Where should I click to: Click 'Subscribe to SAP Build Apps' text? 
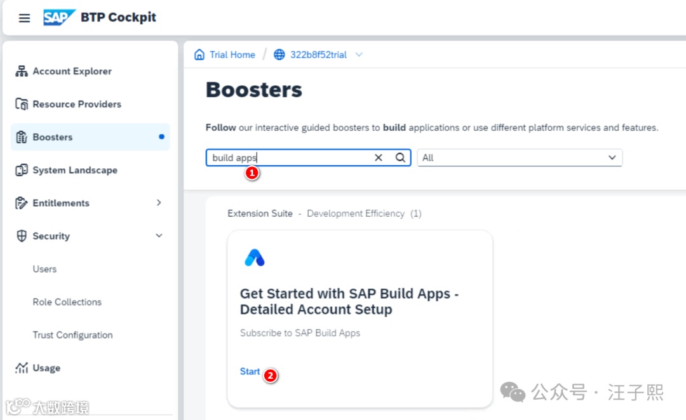pos(300,333)
